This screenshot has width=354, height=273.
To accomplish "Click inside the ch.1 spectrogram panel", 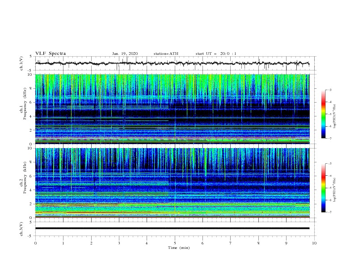I will [x=172, y=109].
